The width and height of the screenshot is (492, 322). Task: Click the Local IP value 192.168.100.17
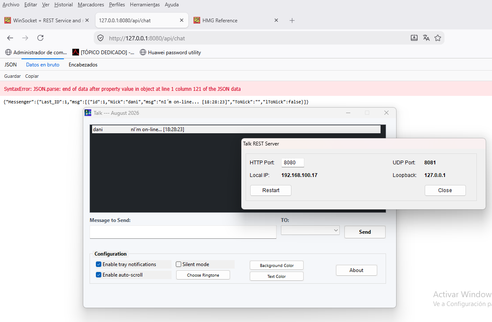299,175
